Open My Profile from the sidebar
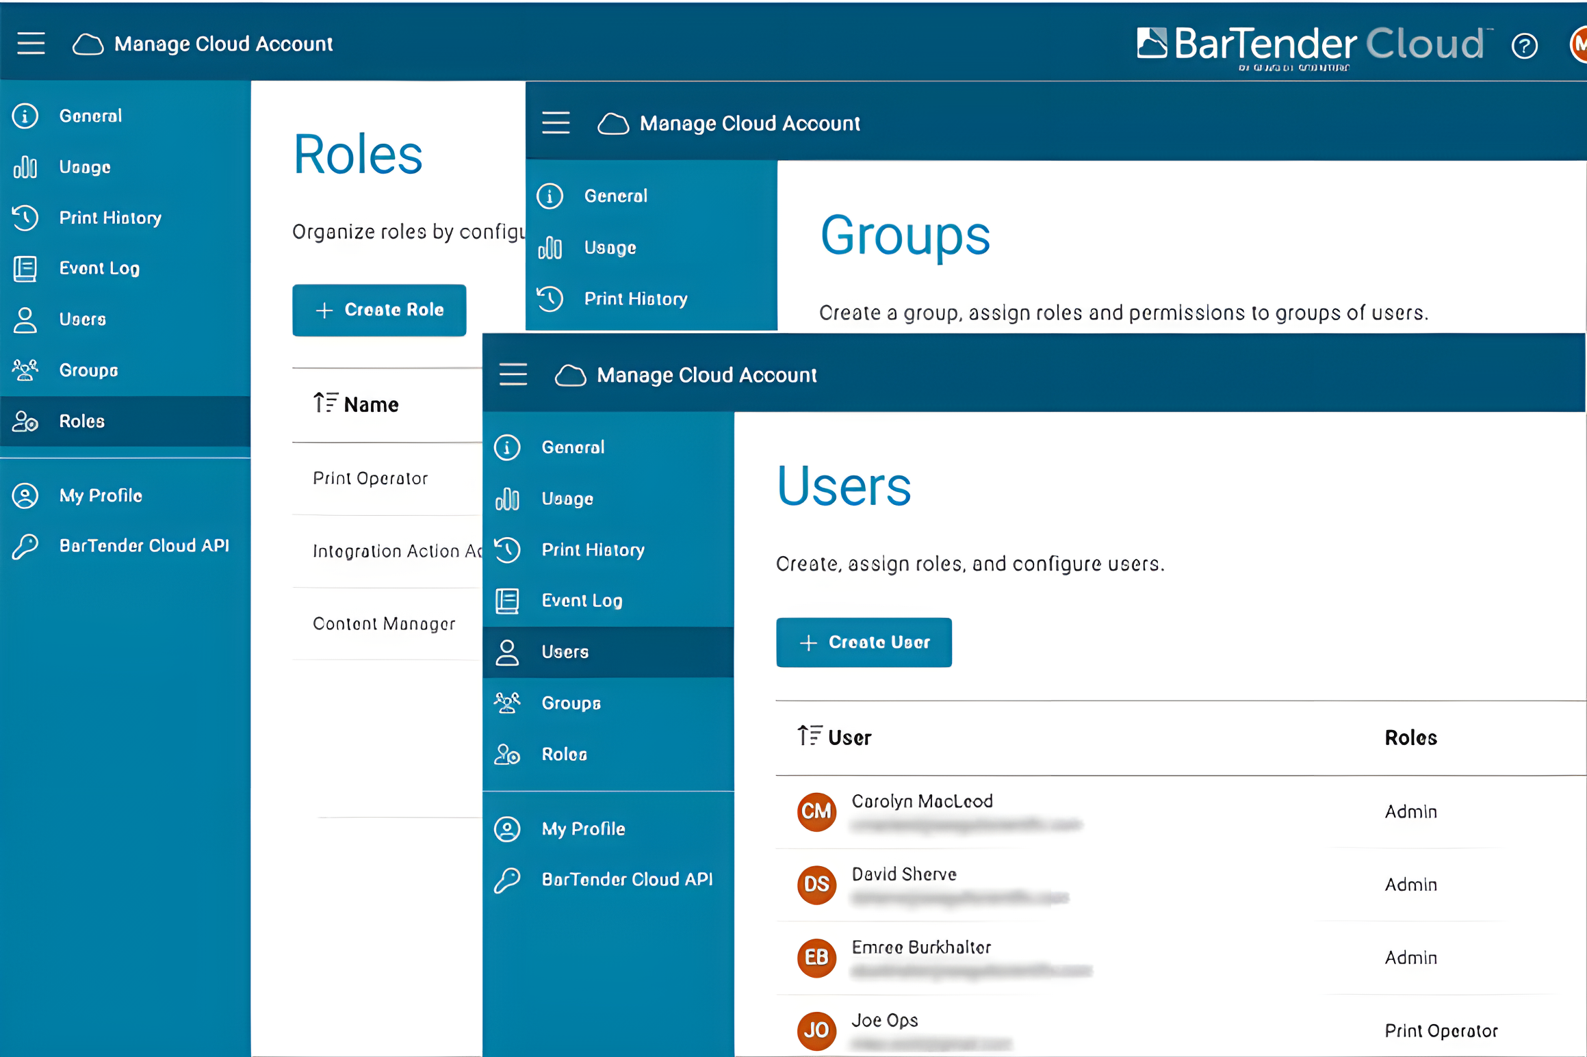The height and width of the screenshot is (1057, 1587). (x=100, y=495)
